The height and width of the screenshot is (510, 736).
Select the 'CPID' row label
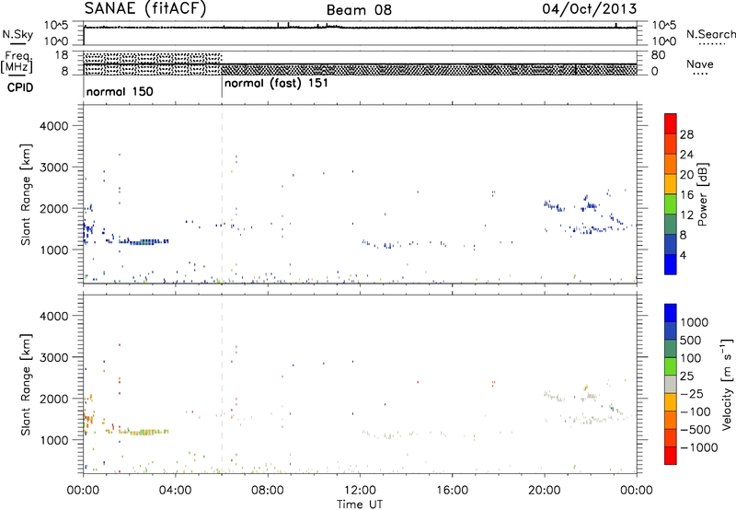point(20,87)
